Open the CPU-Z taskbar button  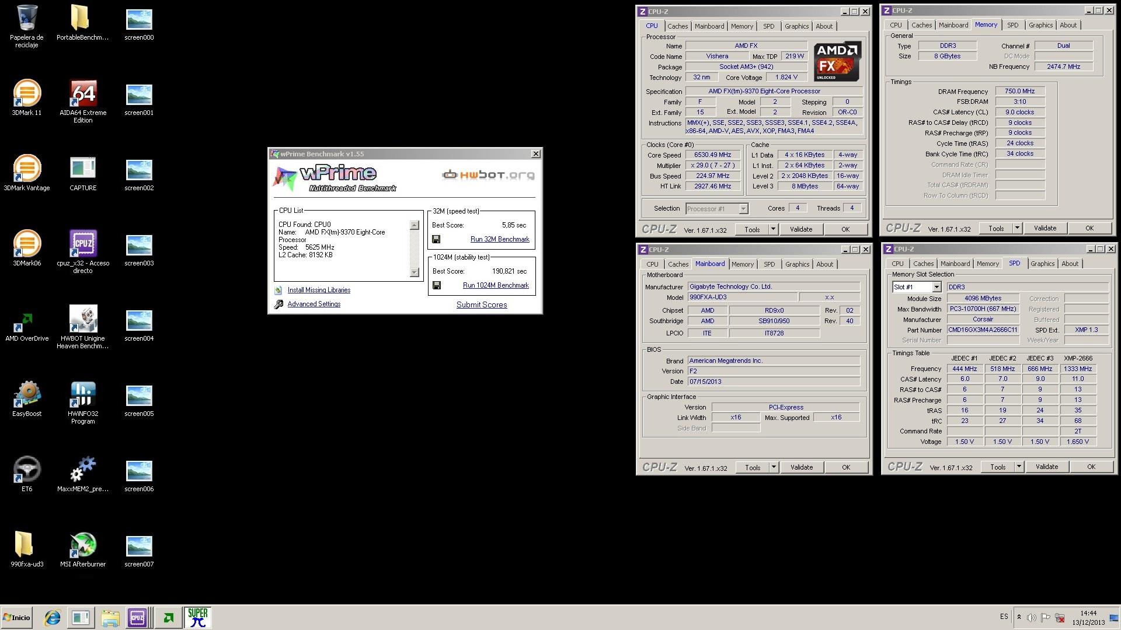coord(137,617)
